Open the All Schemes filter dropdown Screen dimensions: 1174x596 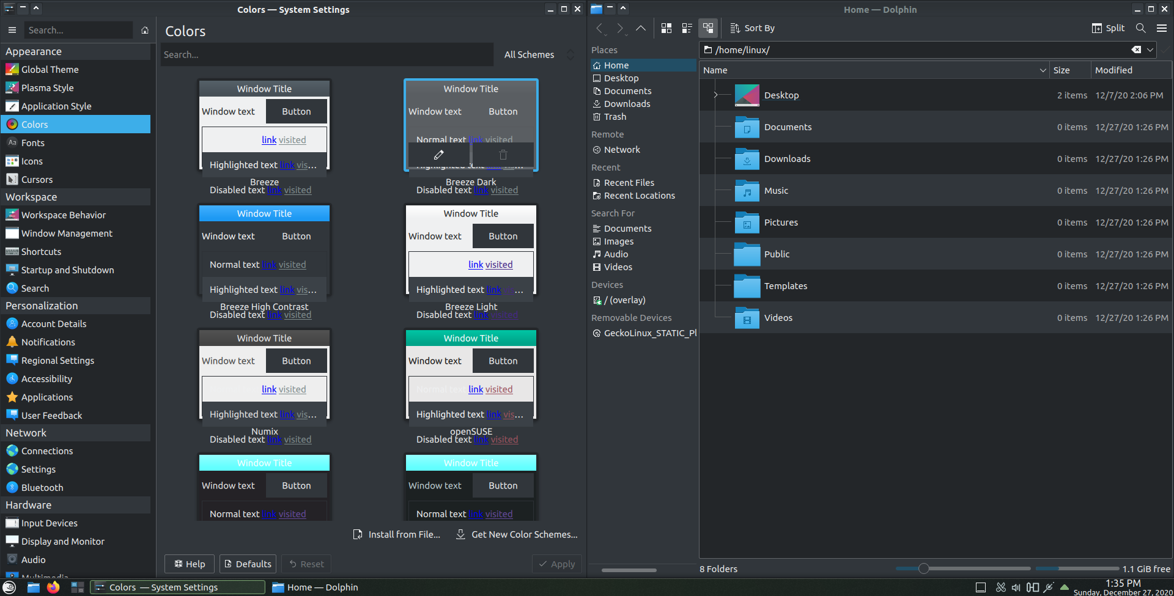point(539,54)
